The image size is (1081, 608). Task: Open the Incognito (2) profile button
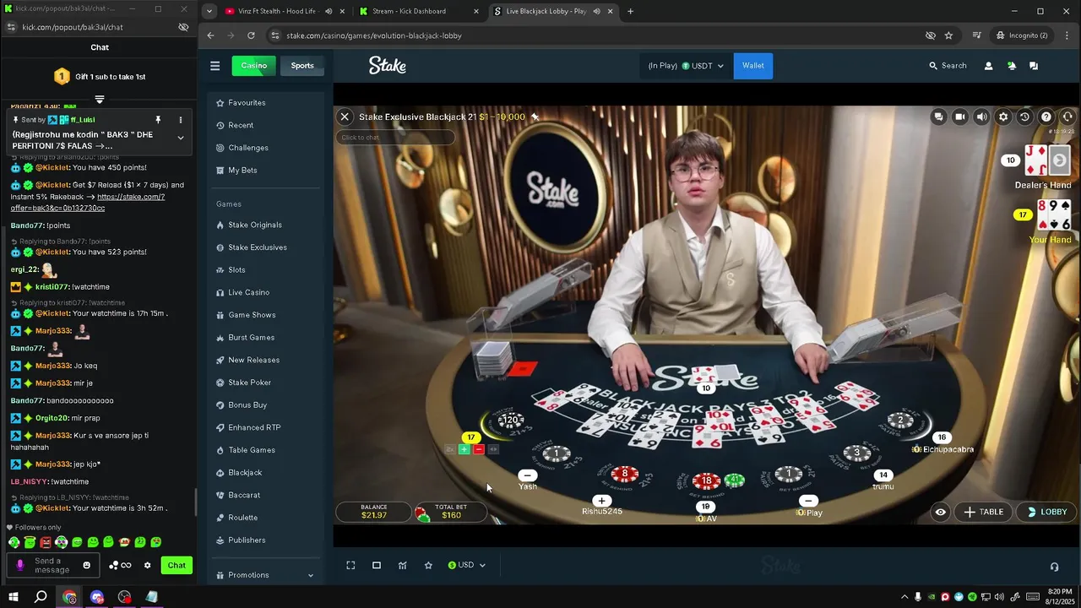click(1021, 35)
